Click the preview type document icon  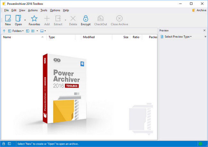coord(162,37)
